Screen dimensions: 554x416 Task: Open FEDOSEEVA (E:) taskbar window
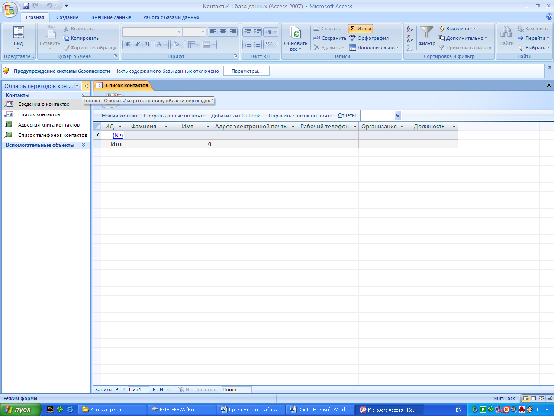pos(181,409)
